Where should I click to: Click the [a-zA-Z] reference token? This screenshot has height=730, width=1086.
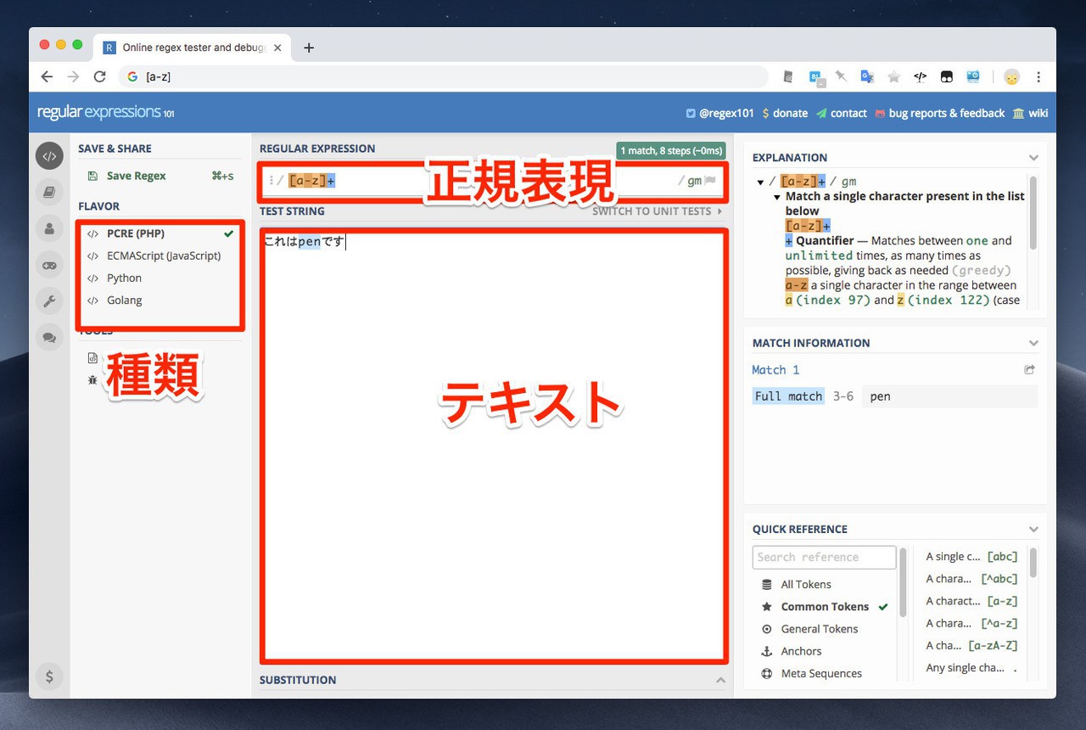click(971, 645)
